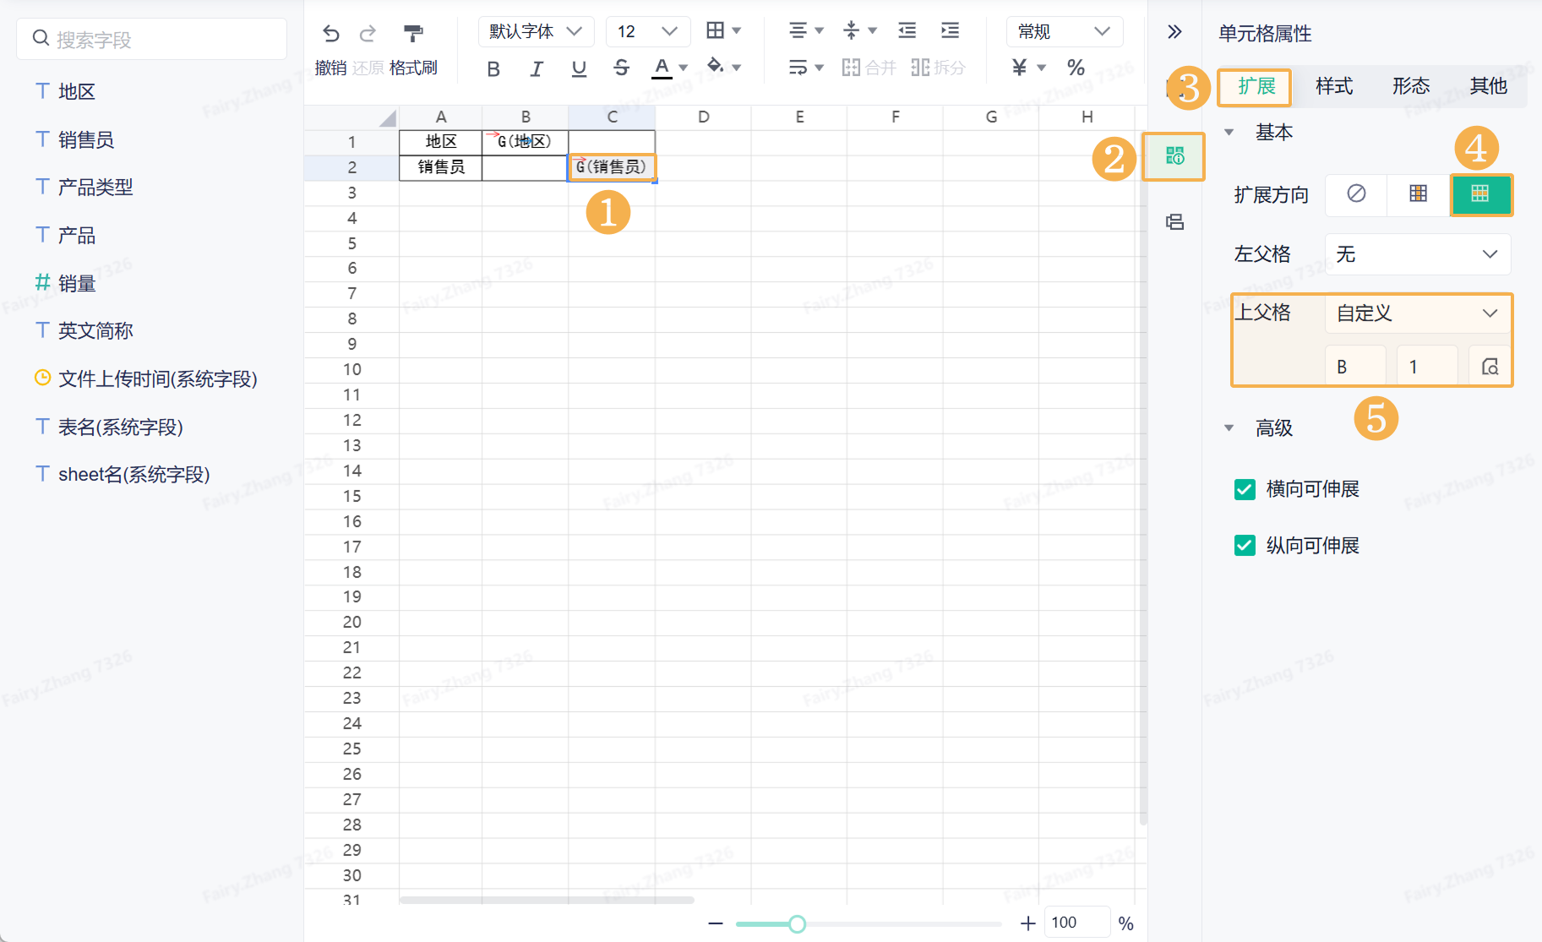Collapse the 高级 section
Viewport: 1542px width, 942px height.
[1229, 428]
